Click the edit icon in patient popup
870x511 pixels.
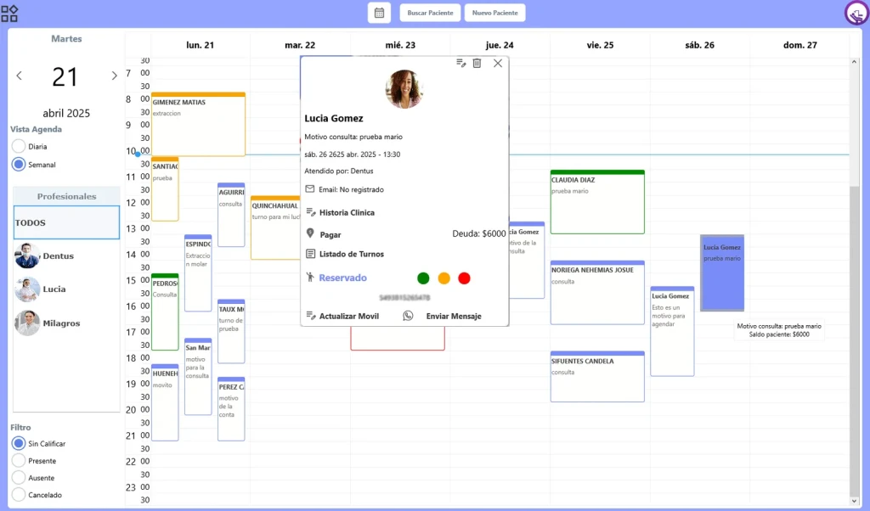[460, 63]
